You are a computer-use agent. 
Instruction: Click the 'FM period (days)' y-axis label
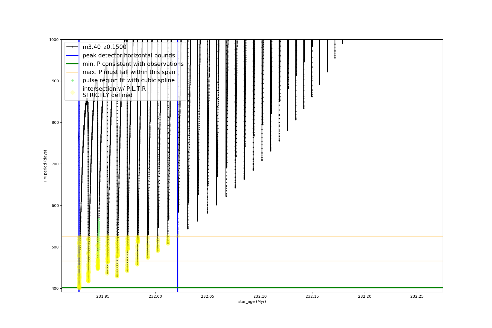[x=45, y=166]
